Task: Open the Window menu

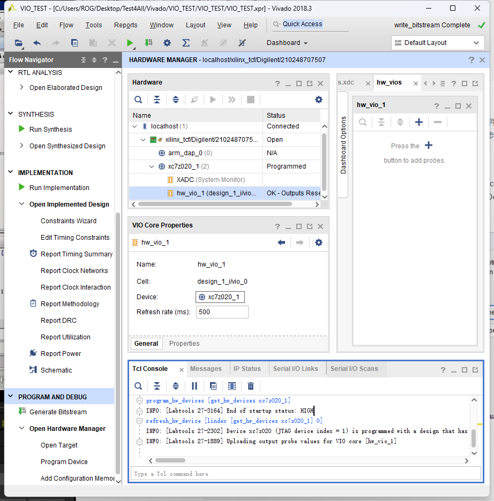Action: pos(161,25)
